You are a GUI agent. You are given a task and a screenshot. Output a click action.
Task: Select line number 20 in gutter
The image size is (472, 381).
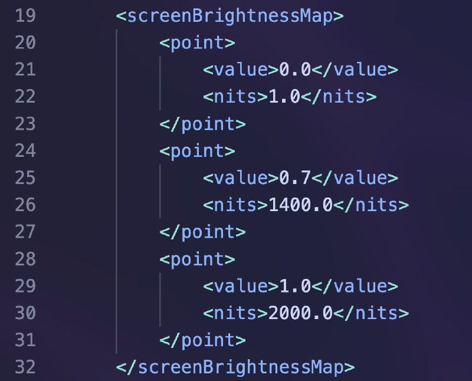[x=25, y=42]
